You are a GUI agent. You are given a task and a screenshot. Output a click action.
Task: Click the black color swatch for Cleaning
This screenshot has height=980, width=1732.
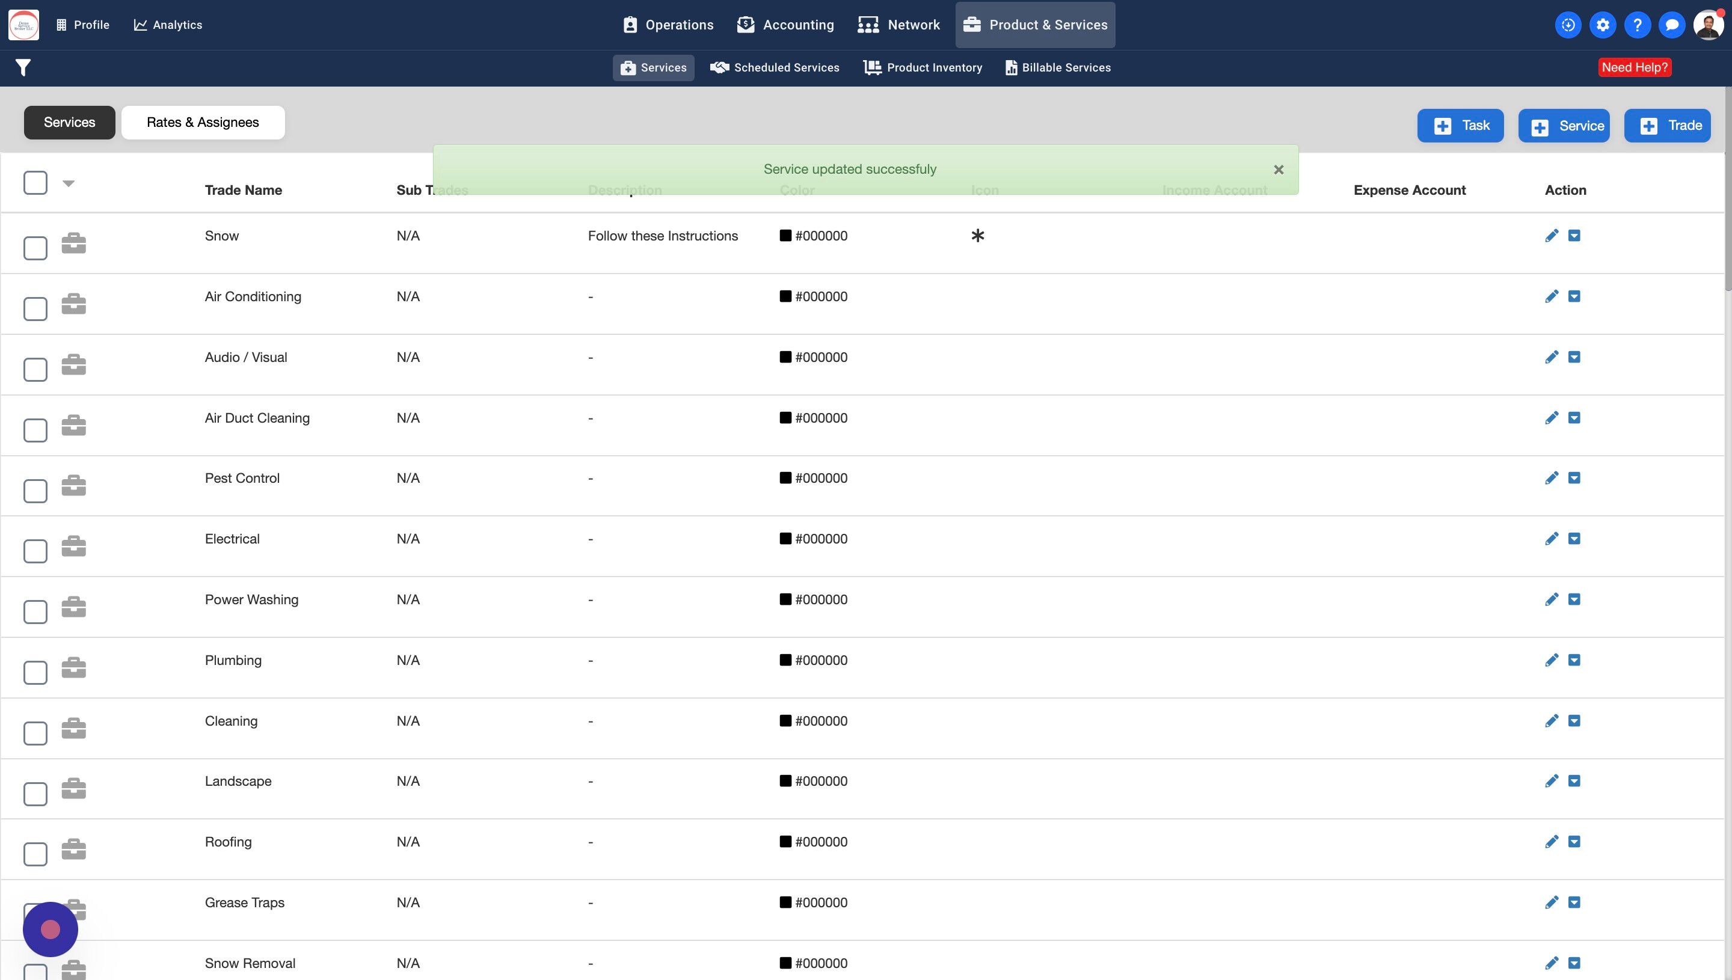tap(785, 721)
